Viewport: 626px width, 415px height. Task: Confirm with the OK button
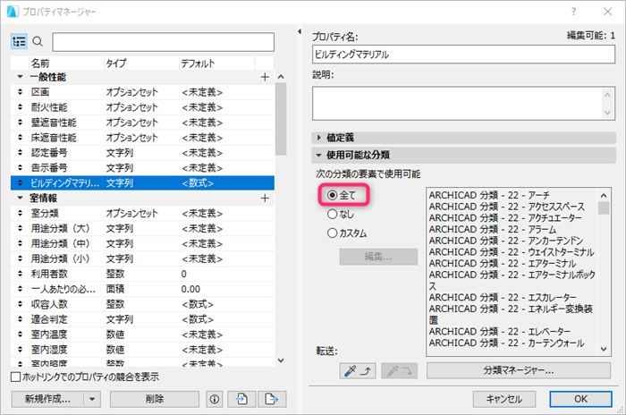pos(580,399)
